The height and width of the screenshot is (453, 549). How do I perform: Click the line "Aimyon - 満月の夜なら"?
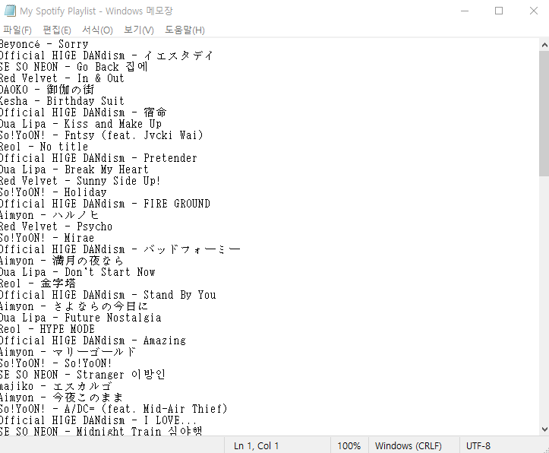[x=62, y=261]
